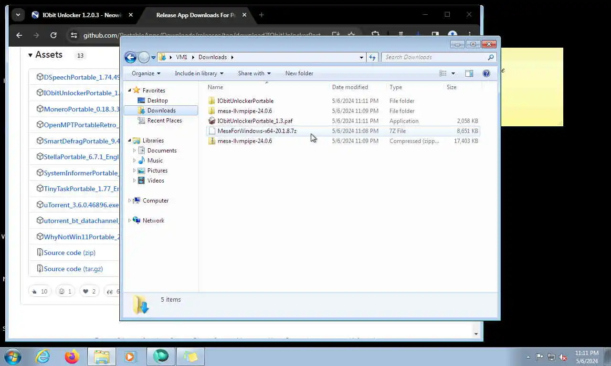This screenshot has width=611, height=366.
Task: Click the Explorer Back navigation arrow
Action: coord(130,57)
